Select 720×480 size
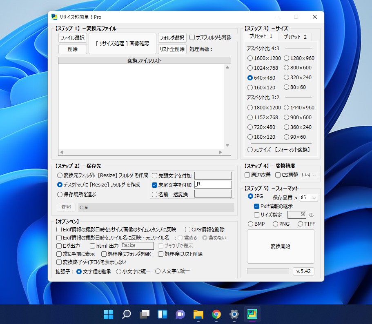This screenshot has width=372, height=324. pos(261,127)
